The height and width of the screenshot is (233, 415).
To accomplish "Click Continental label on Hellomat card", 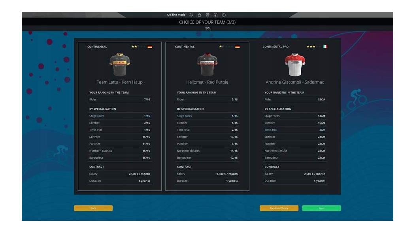I will pyautogui.click(x=185, y=47).
